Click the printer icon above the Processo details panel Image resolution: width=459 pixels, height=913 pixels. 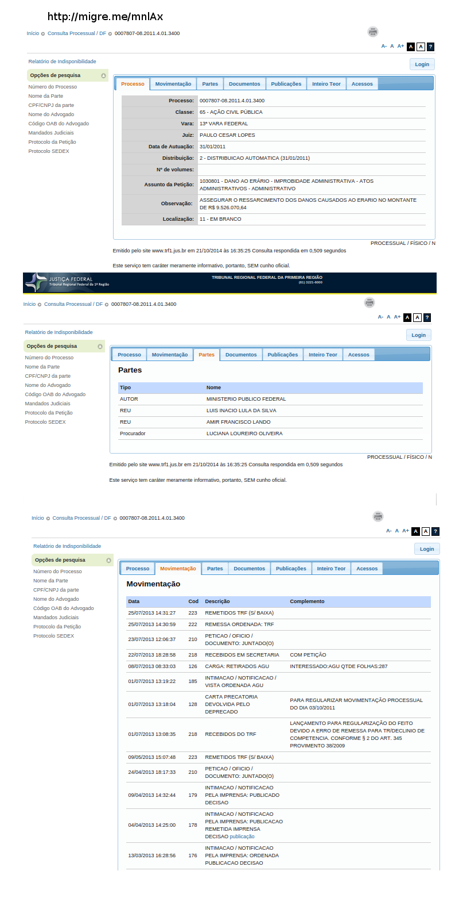(373, 32)
